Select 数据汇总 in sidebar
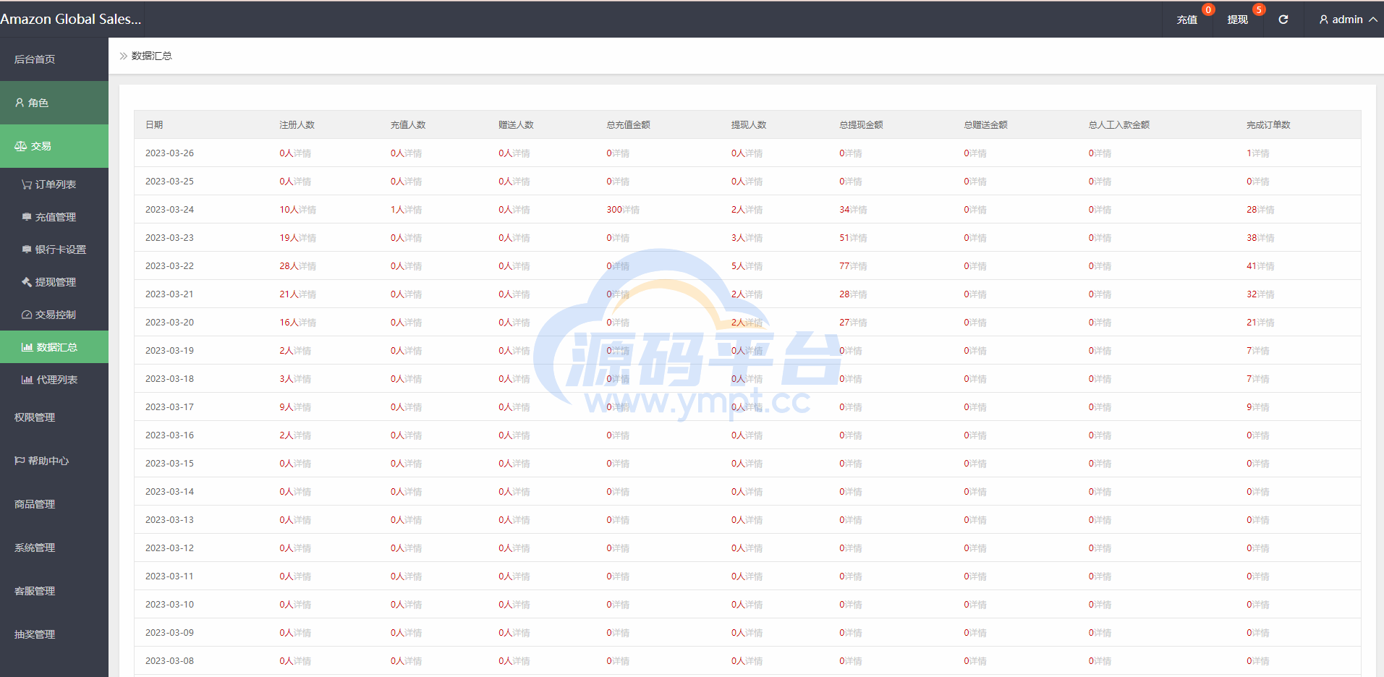The image size is (1384, 677). (x=54, y=347)
